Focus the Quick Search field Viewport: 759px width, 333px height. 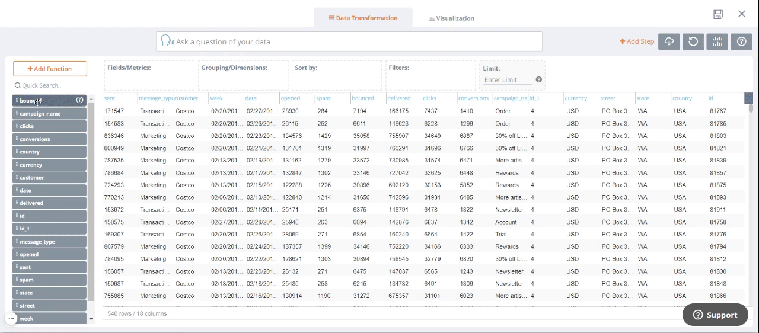tap(50, 85)
